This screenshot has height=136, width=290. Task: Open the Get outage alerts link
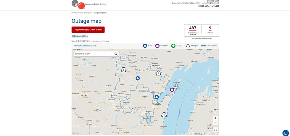79,36
